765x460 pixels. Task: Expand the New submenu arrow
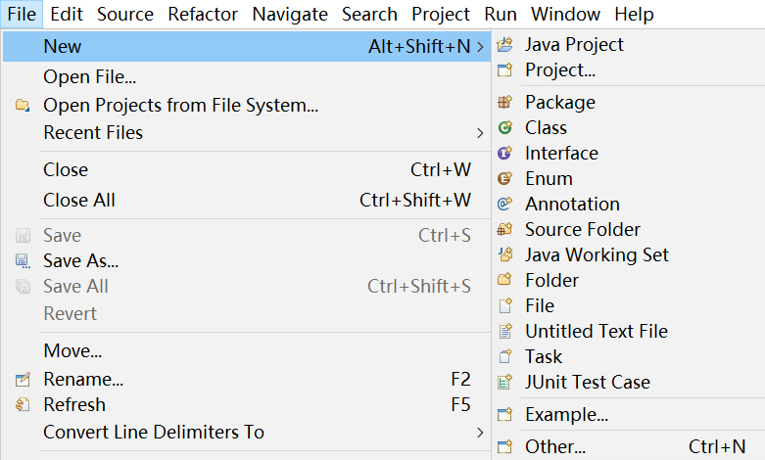pos(480,46)
